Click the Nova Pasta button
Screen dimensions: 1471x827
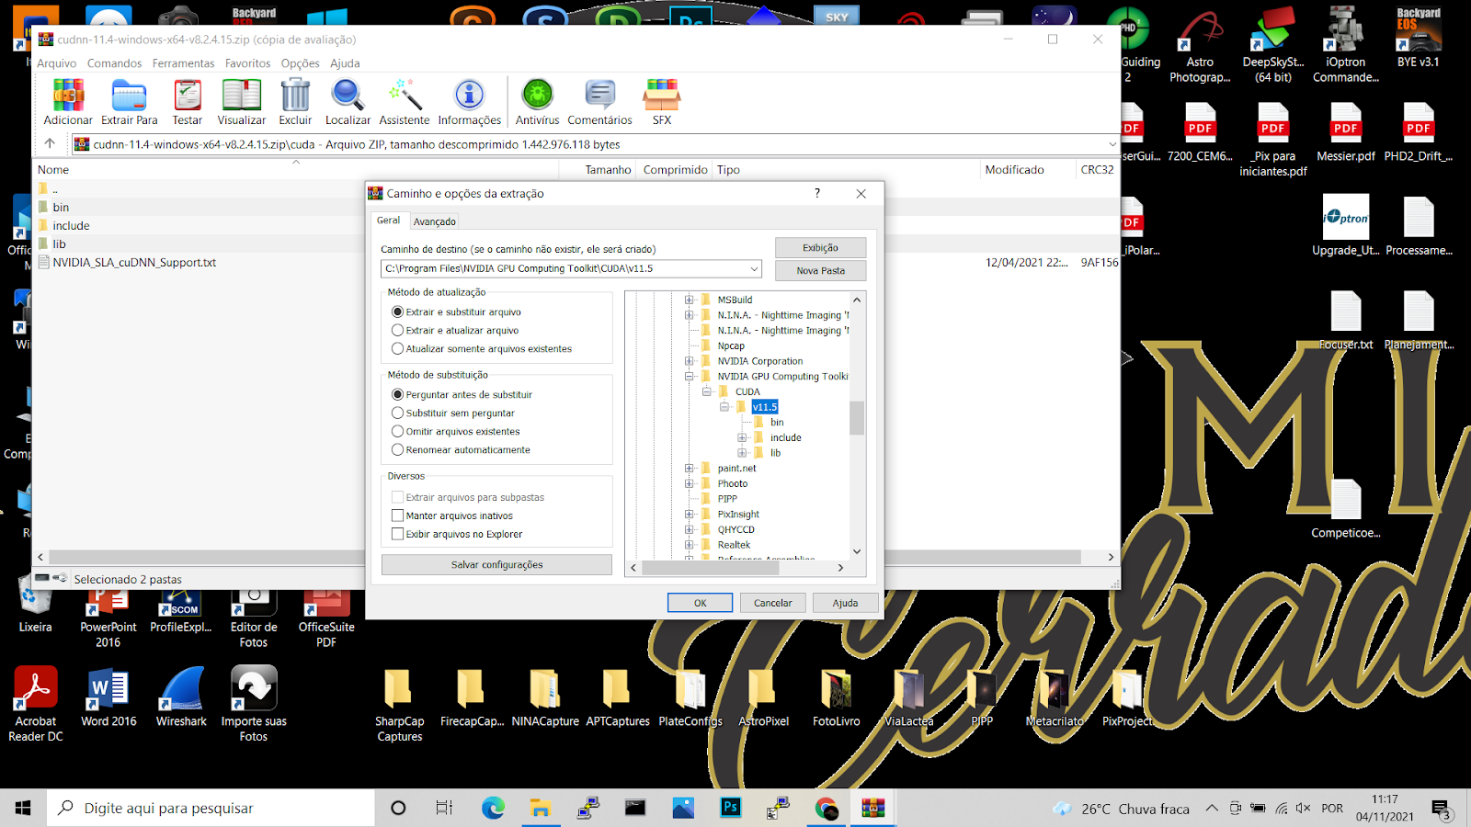(820, 271)
